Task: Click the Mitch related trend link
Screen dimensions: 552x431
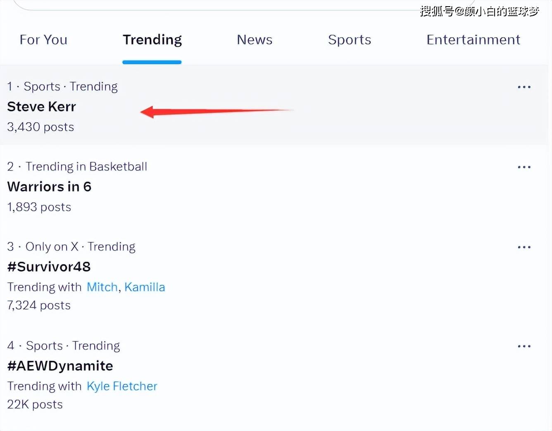Action: [102, 287]
